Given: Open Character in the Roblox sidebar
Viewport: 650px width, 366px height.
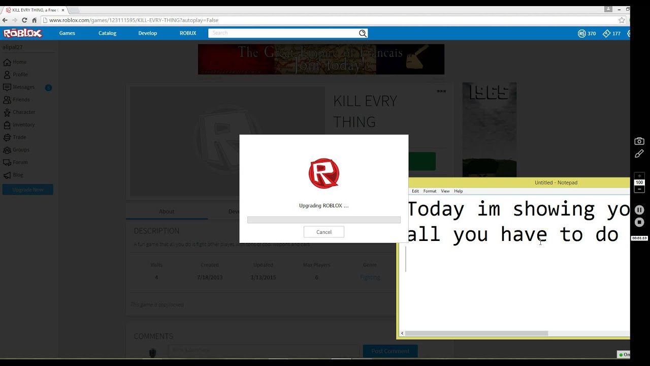Looking at the screenshot, I should [x=19, y=112].
